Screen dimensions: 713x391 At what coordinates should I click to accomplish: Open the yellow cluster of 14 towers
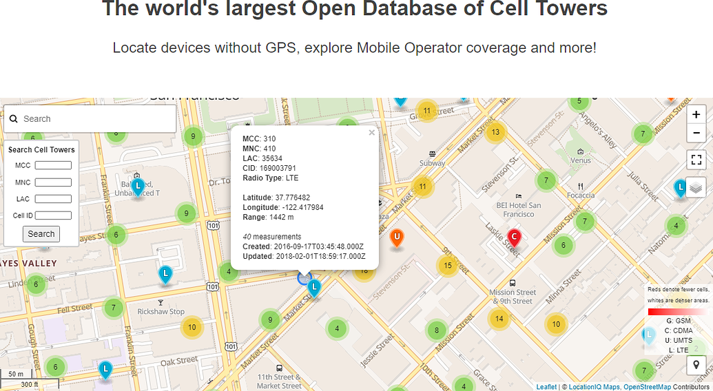coord(499,318)
